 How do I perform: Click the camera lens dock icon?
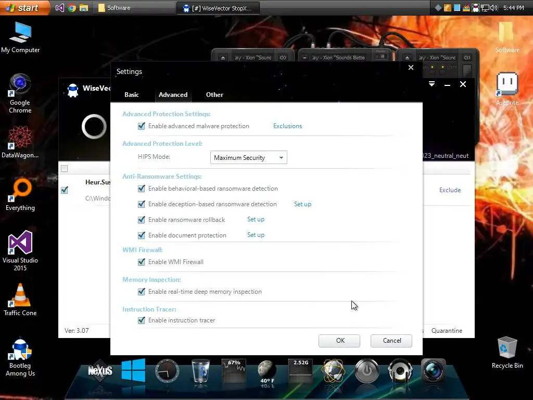pyautogui.click(x=434, y=371)
